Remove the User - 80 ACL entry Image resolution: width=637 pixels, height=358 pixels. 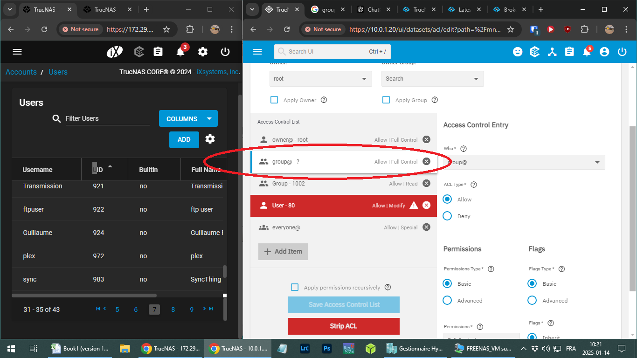pos(426,205)
